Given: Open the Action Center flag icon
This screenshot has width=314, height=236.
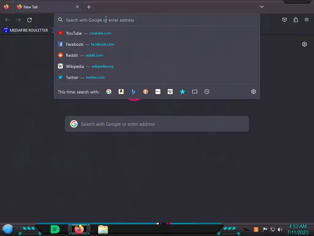Looking at the screenshot, I should tap(265, 229).
